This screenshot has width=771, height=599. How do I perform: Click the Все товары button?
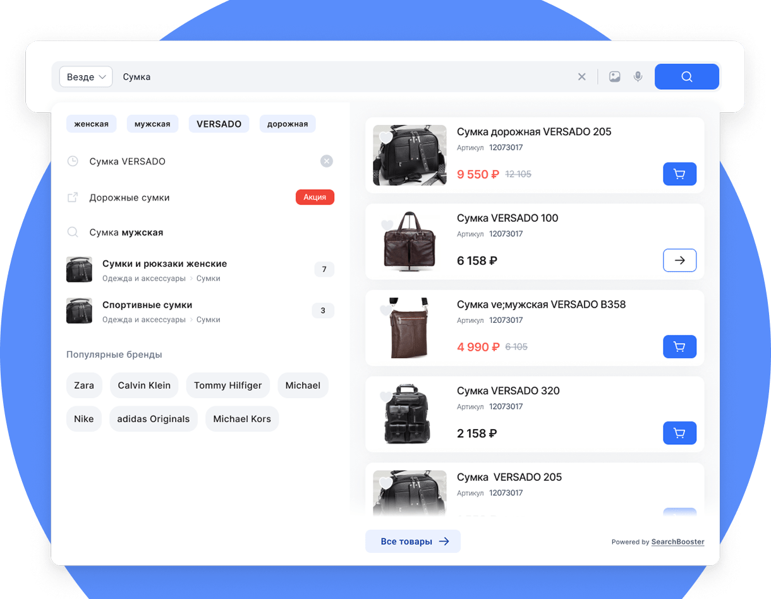[413, 542]
